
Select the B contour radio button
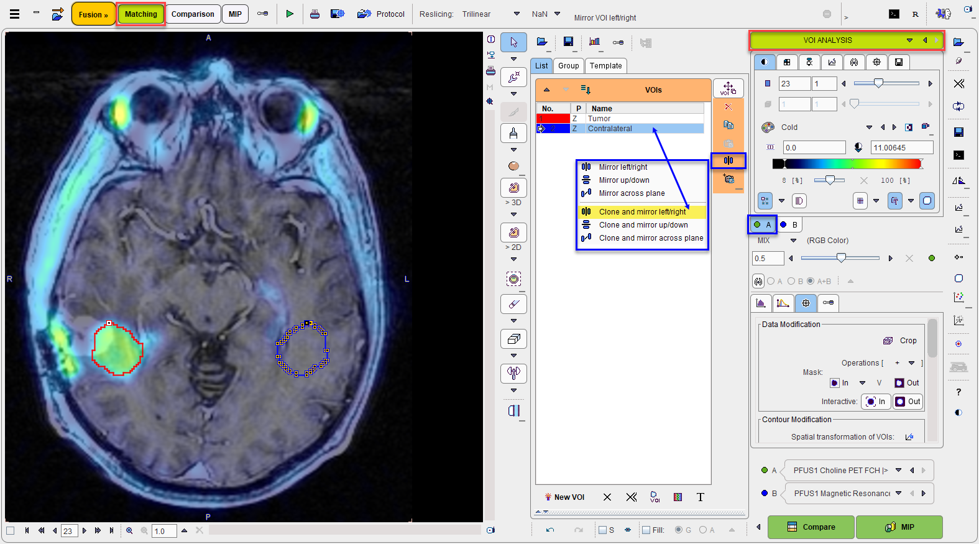coord(791,281)
